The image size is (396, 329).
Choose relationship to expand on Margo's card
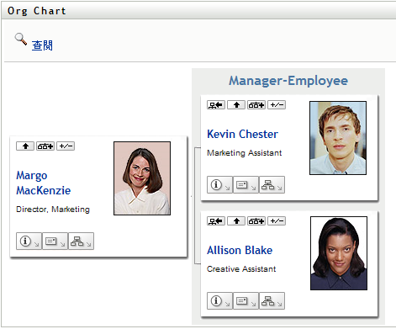(x=45, y=146)
